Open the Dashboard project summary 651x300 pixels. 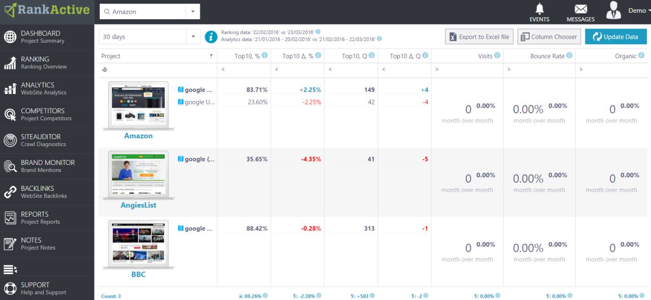47,37
